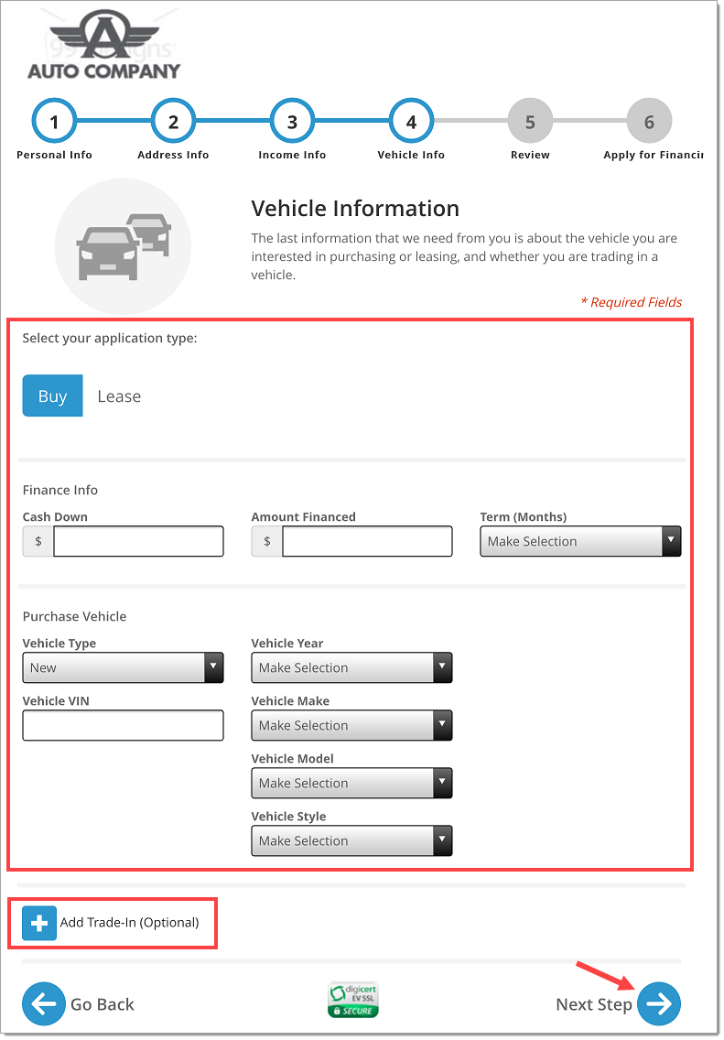Click the plus icon to add trade-in
Screen dimensions: 724x1040
coord(39,923)
